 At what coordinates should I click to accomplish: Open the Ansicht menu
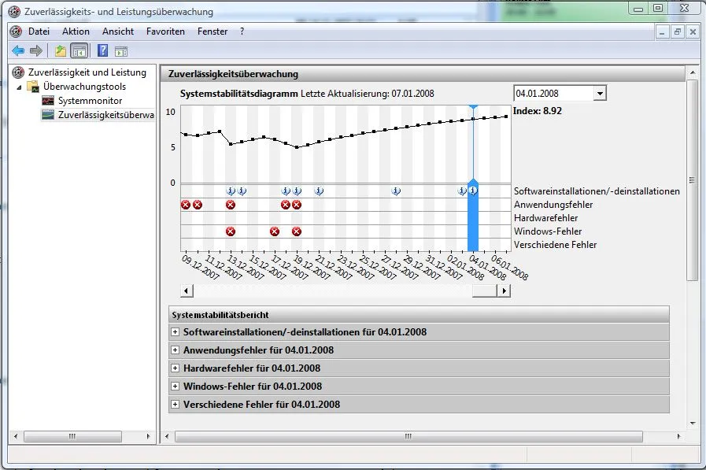click(x=118, y=31)
